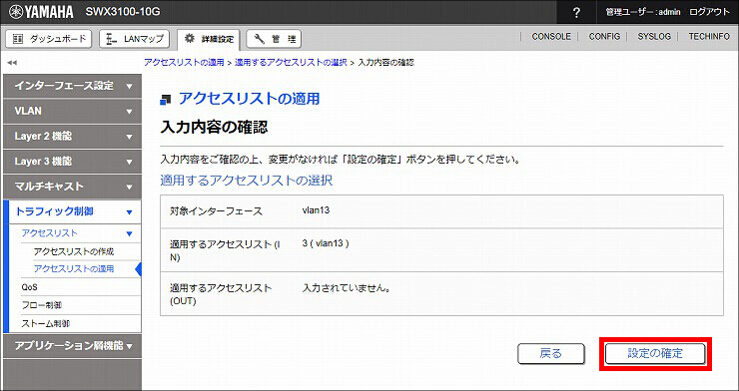This screenshot has height=391, width=739.
Task: Click the ログアウト link
Action: click(x=709, y=12)
